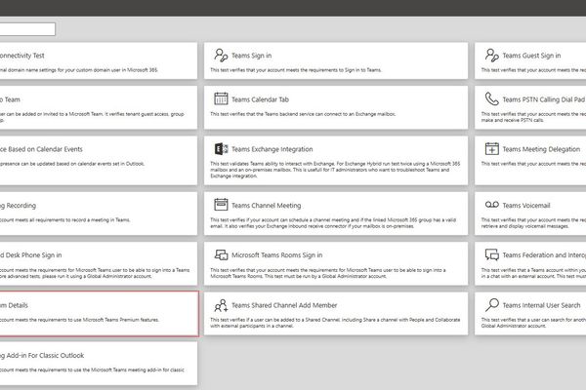
Task: Select the highlighted 'Details' card title
Action: (x=14, y=305)
